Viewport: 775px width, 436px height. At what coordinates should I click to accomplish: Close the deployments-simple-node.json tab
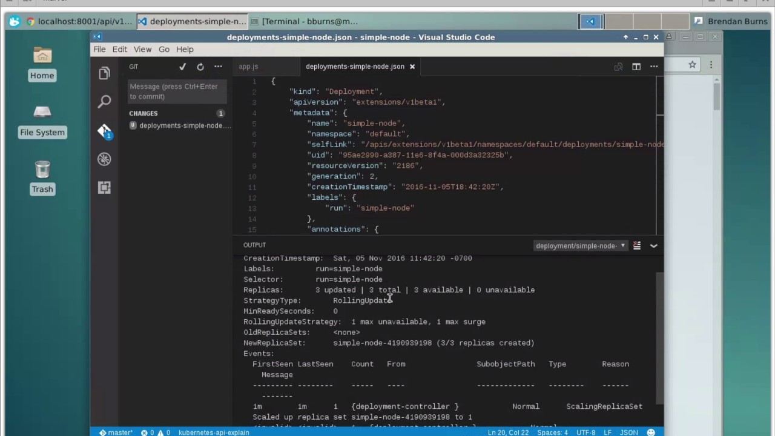pyautogui.click(x=412, y=67)
